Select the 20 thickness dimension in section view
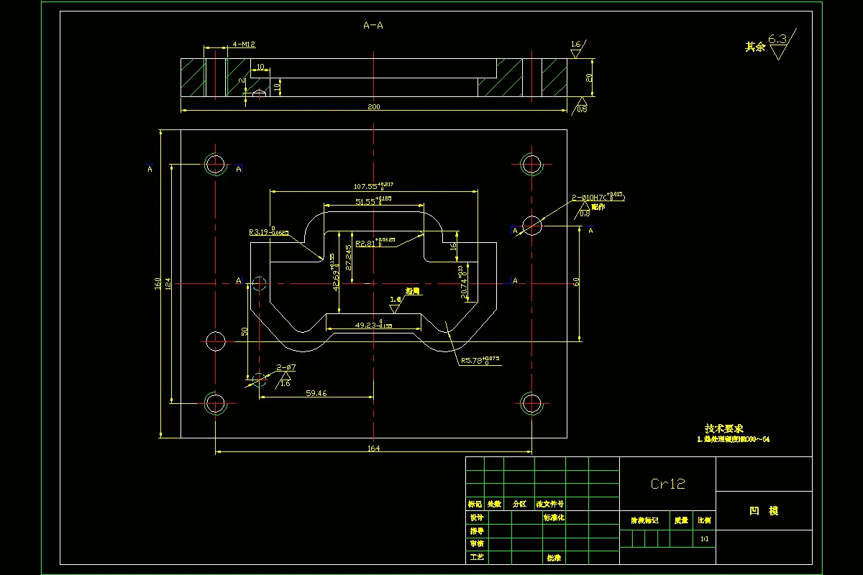The width and height of the screenshot is (863, 575). click(x=589, y=78)
